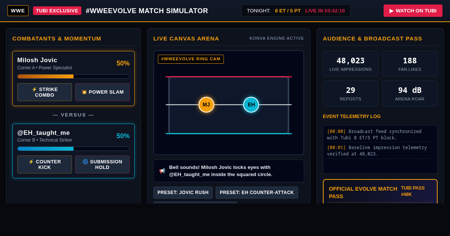This screenshot has width=450, height=236.
Task: Click the Bell sounds commentary text
Action: (x=221, y=171)
